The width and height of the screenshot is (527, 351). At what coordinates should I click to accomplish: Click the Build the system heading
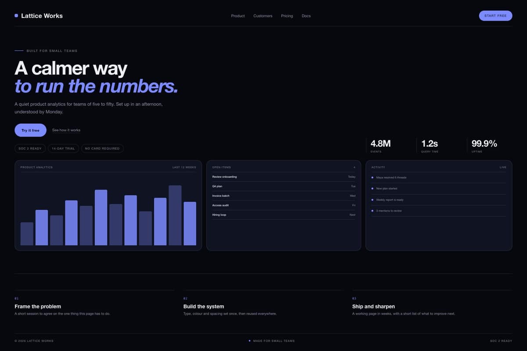click(204, 307)
